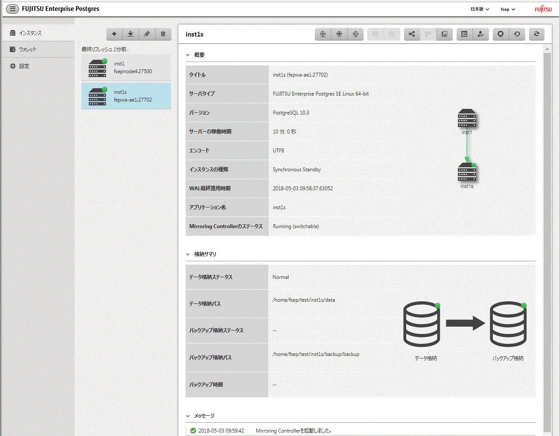Click the 'Mirroring Controllerのステータス' label
The image size is (560, 436).
coord(226,226)
